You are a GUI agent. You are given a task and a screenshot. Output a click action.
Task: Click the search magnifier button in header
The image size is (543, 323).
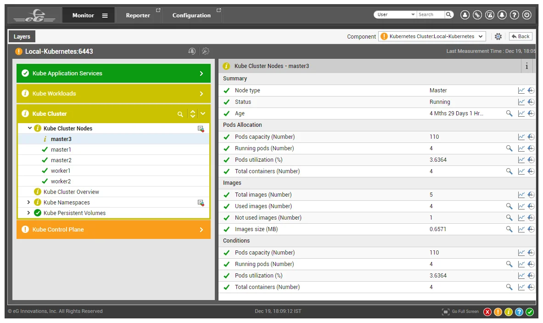(449, 15)
